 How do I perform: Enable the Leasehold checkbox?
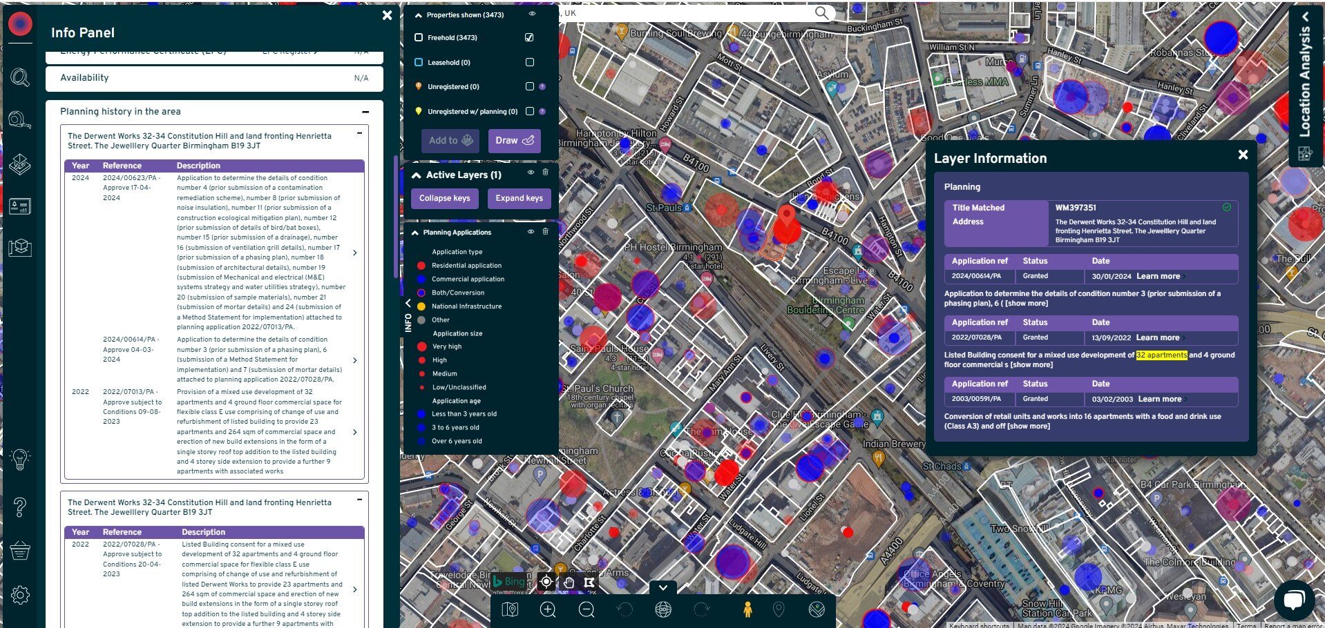click(x=529, y=62)
